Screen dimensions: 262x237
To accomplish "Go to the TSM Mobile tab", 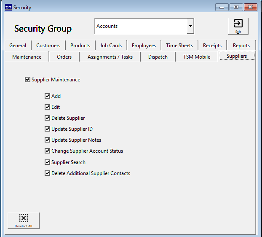I will coord(197,57).
